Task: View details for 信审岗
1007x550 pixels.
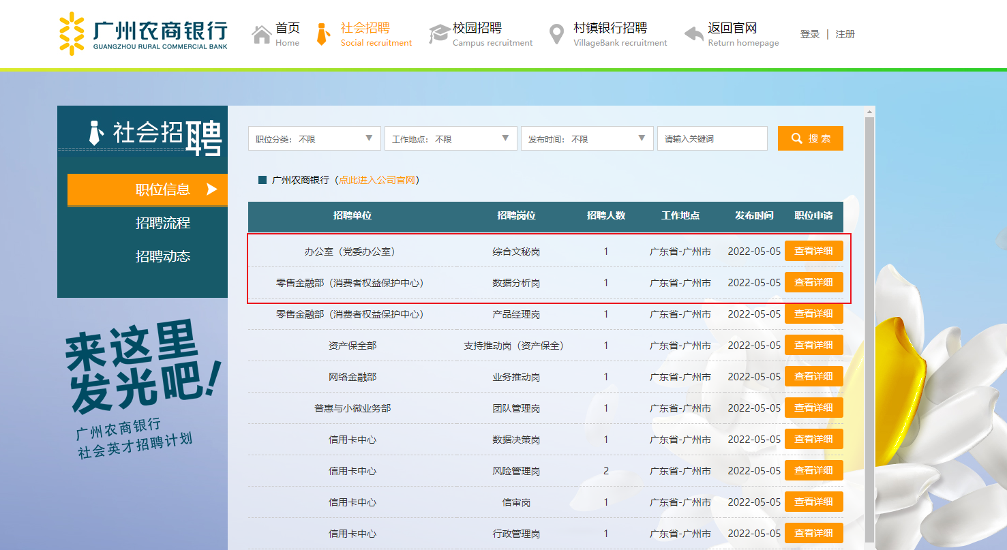Action: pos(814,502)
